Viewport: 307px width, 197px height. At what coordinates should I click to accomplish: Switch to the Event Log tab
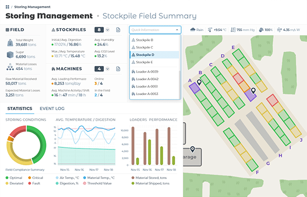52,108
